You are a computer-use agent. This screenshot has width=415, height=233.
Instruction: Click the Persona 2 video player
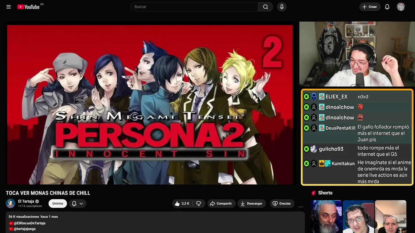point(150,105)
